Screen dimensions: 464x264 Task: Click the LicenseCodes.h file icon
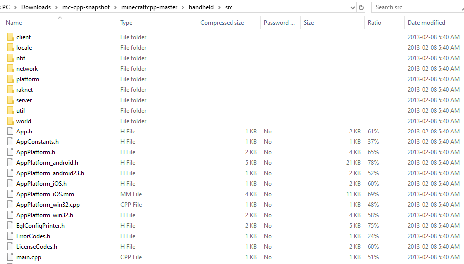(10, 246)
